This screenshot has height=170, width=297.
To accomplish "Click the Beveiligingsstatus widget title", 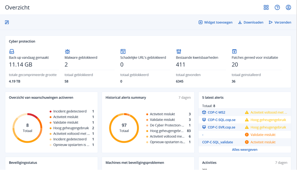I will coord(23,163).
